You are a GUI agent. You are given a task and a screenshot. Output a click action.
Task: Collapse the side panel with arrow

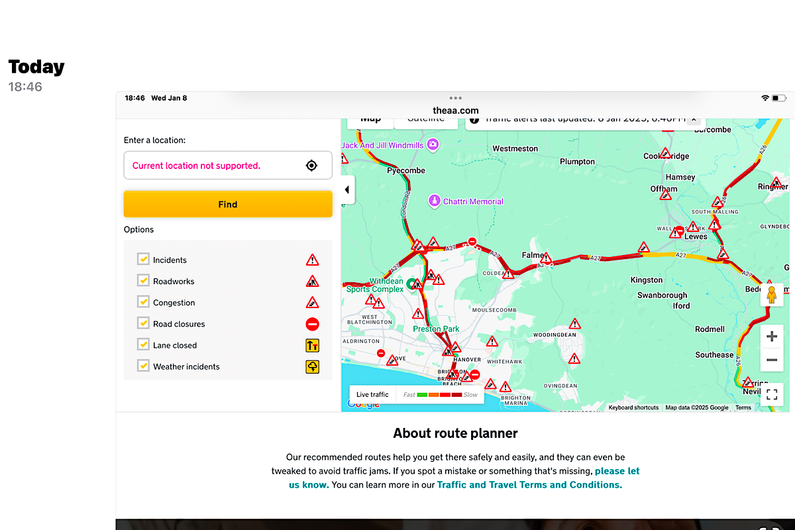[x=347, y=190]
